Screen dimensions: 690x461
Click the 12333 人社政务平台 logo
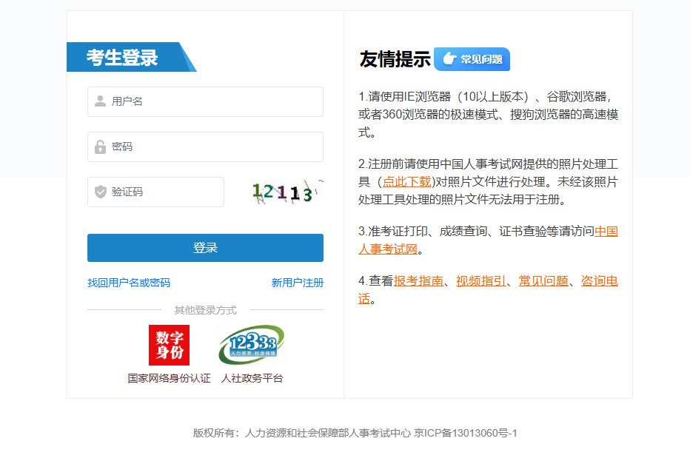[252, 344]
